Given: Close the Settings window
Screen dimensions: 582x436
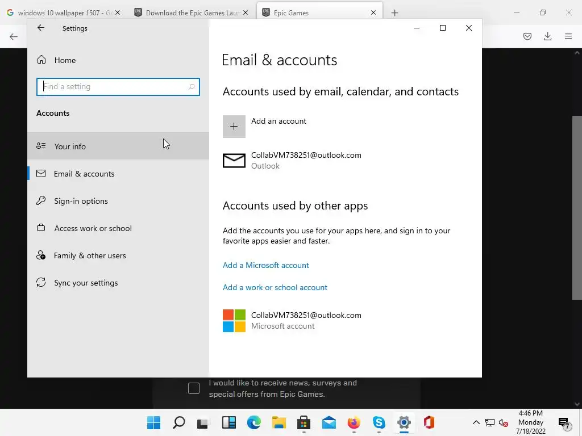Looking at the screenshot, I should 469,28.
